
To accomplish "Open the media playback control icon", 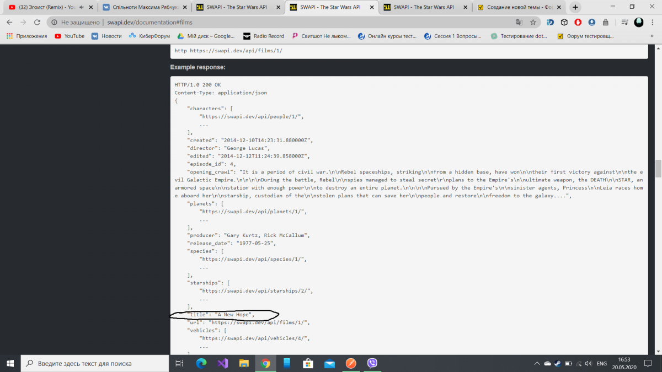I will [x=624, y=22].
